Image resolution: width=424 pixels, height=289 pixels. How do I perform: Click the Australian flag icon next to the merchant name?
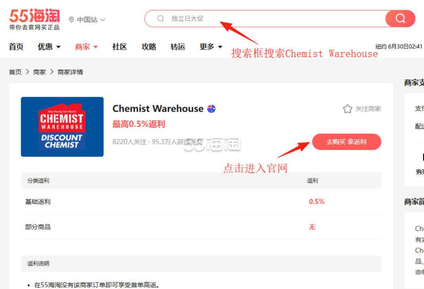[x=211, y=109]
